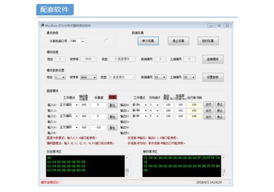Click the 输入0 采集值 field
The image size is (274, 192).
(x=98, y=105)
